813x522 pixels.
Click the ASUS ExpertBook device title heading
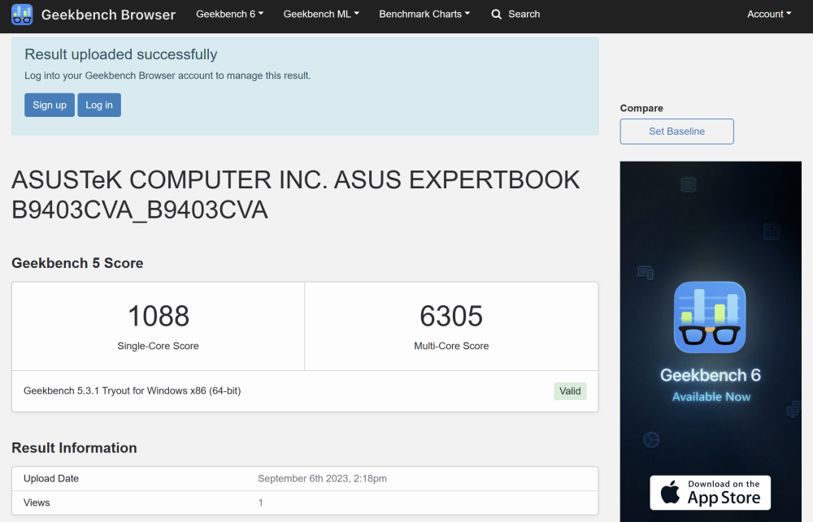(x=296, y=195)
